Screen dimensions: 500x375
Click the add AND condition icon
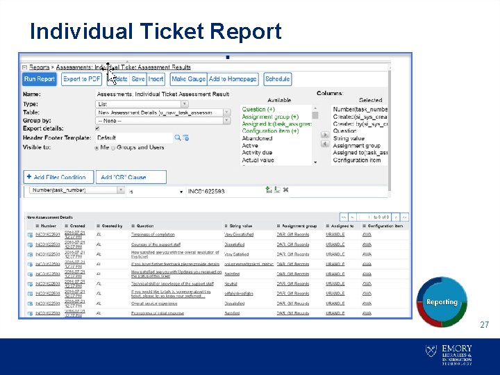click(x=269, y=190)
